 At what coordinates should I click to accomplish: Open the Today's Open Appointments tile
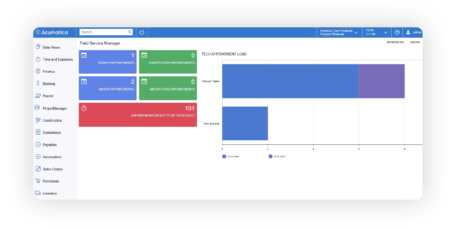(x=168, y=62)
